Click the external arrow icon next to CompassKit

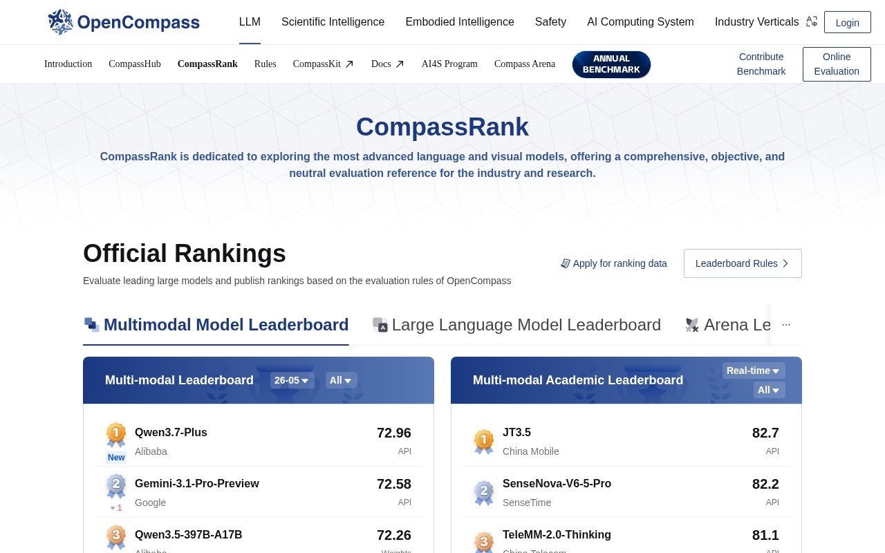(349, 64)
